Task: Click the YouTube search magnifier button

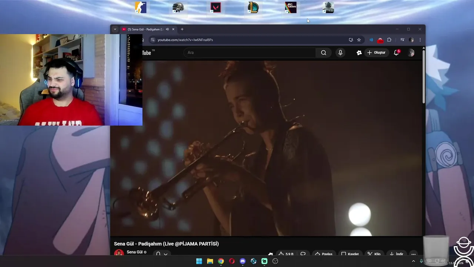Action: tap(324, 53)
